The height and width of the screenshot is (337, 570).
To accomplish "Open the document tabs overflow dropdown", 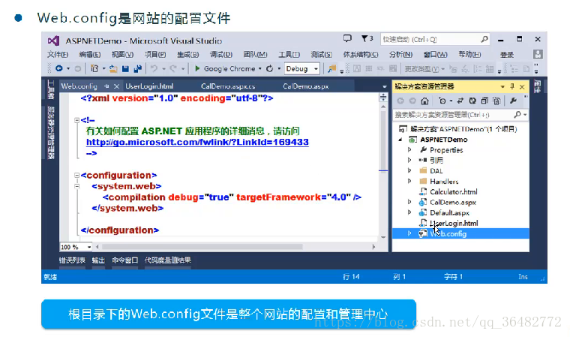I will pyautogui.click(x=384, y=86).
